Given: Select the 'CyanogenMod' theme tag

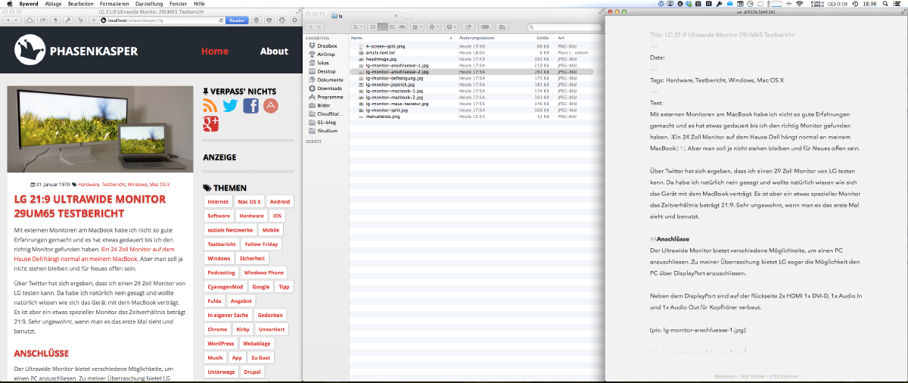Looking at the screenshot, I should (x=225, y=287).
